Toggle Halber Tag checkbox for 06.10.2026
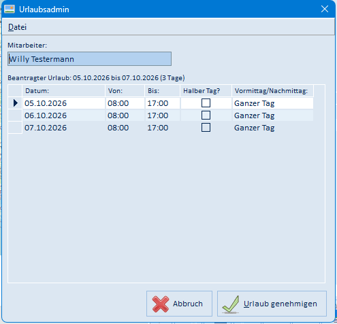Image resolution: width=337 pixels, height=324 pixels. click(206, 115)
